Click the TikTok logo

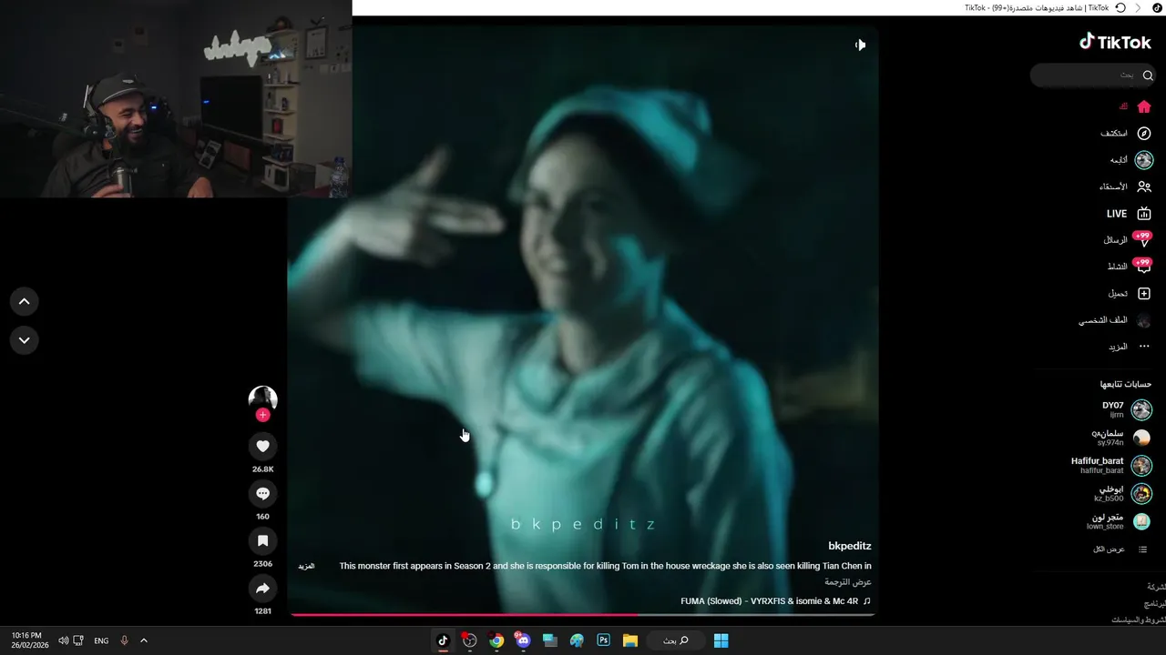coord(1115,42)
